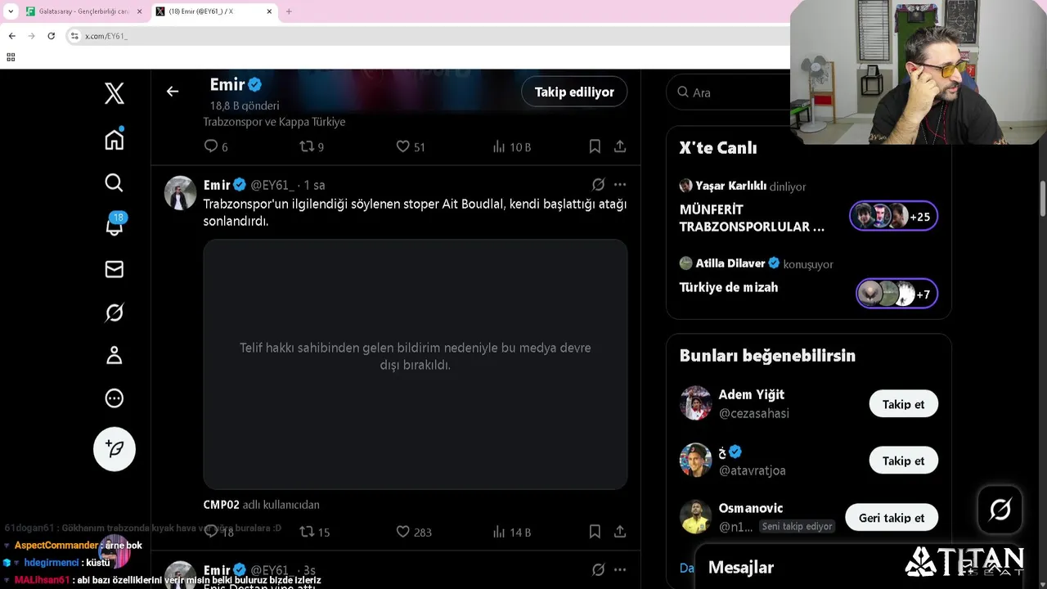Viewport: 1047px width, 589px height.
Task: Click the Ara search input field
Action: [x=736, y=92]
